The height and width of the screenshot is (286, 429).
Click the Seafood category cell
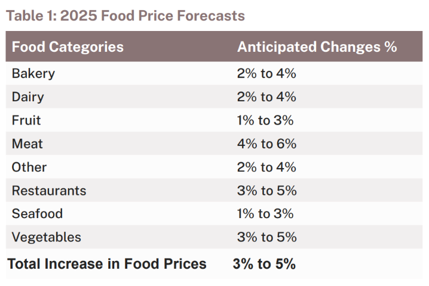37,214
